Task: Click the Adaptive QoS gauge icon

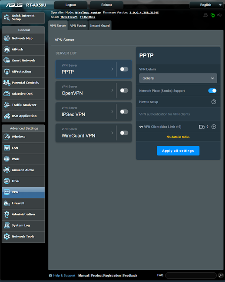Action: coord(7,94)
